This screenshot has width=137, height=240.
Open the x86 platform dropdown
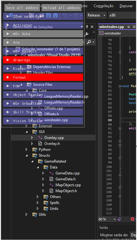pos(122,15)
